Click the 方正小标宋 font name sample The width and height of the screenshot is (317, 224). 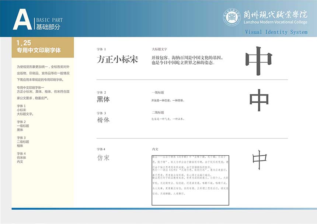(117, 59)
